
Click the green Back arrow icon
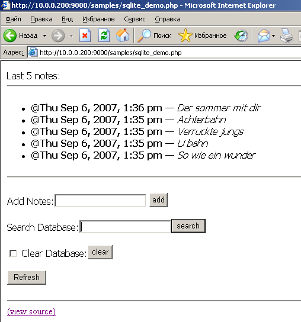pyautogui.click(x=10, y=36)
